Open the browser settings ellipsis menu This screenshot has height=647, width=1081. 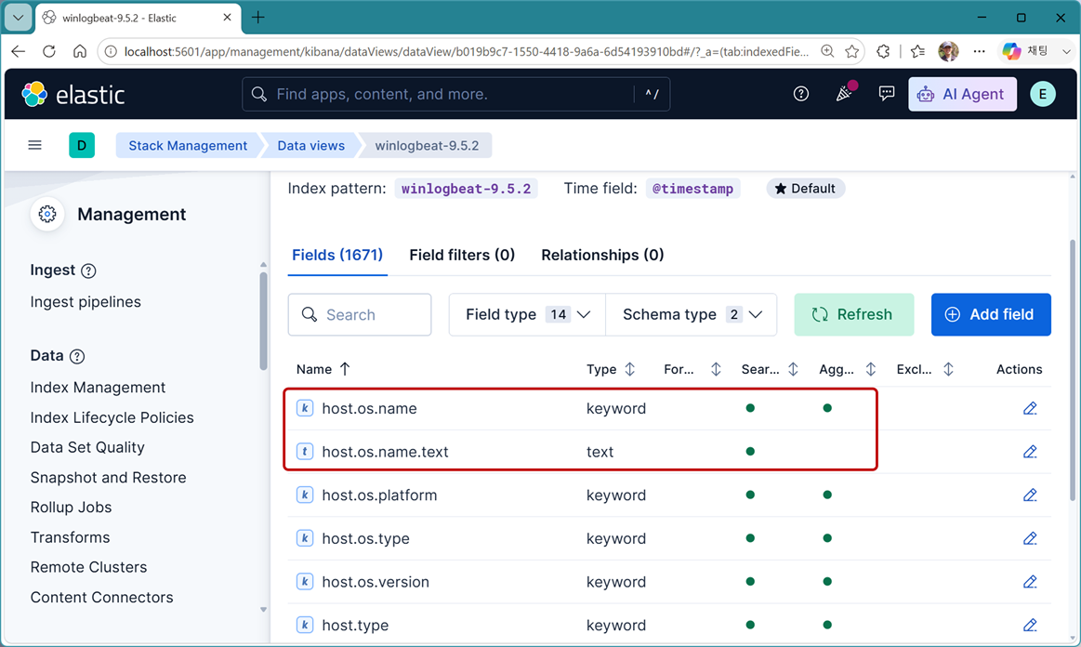(979, 51)
